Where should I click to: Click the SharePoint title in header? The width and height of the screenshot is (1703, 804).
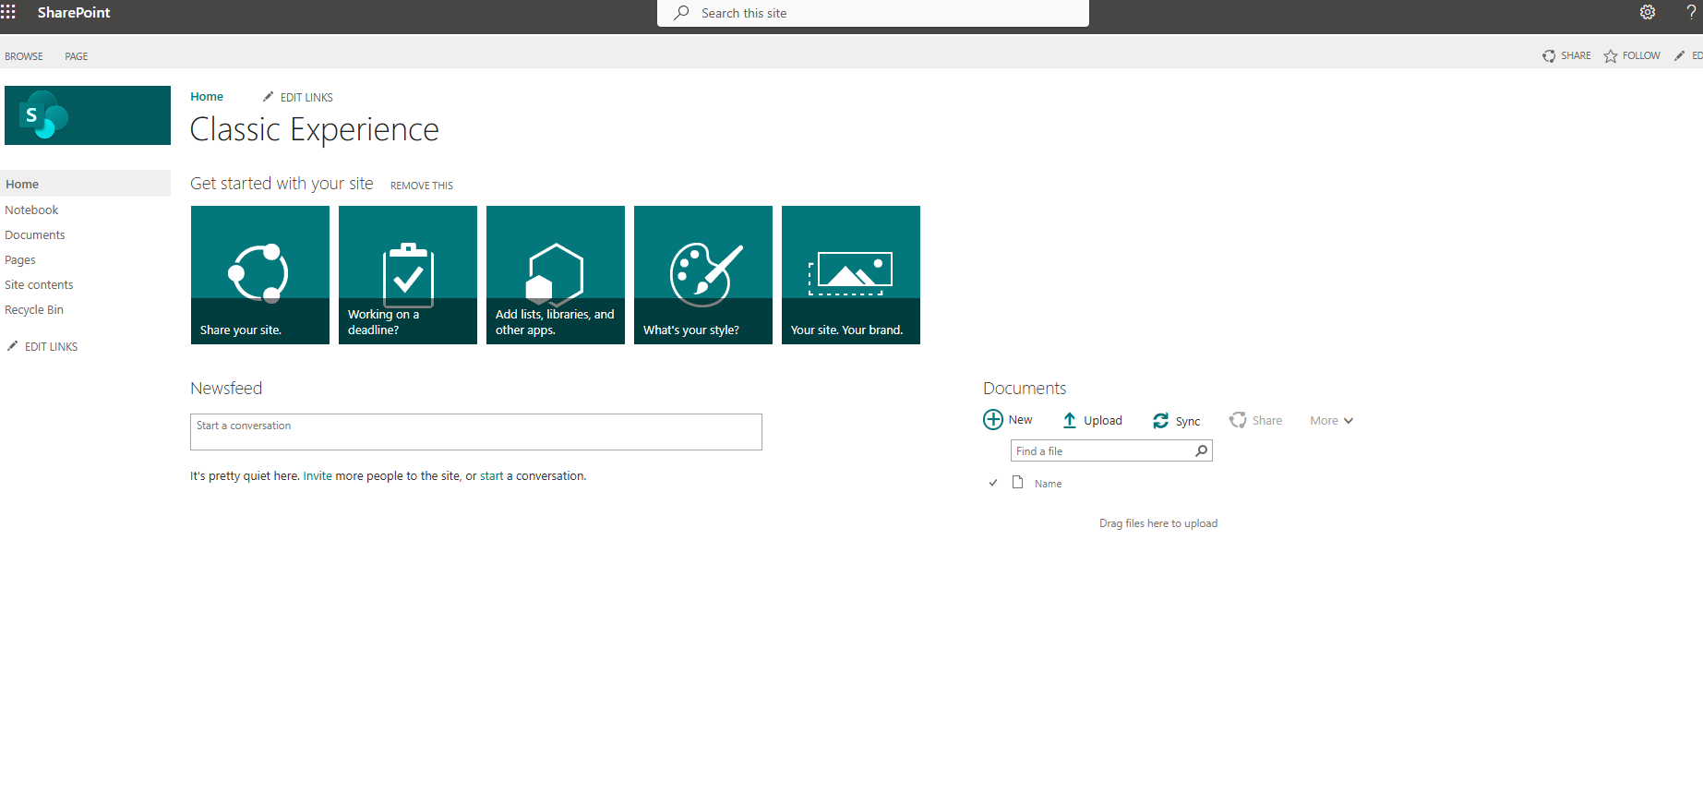coord(74,12)
